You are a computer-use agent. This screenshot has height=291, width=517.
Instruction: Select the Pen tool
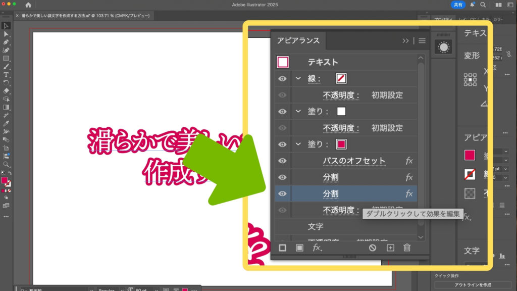click(6, 42)
